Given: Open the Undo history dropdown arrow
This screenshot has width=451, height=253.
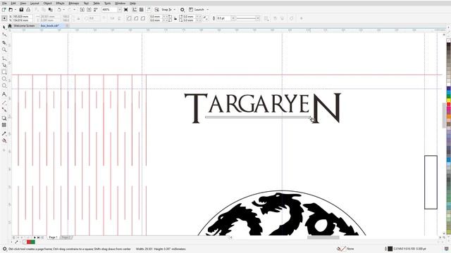Looking at the screenshot, I should (64, 10).
